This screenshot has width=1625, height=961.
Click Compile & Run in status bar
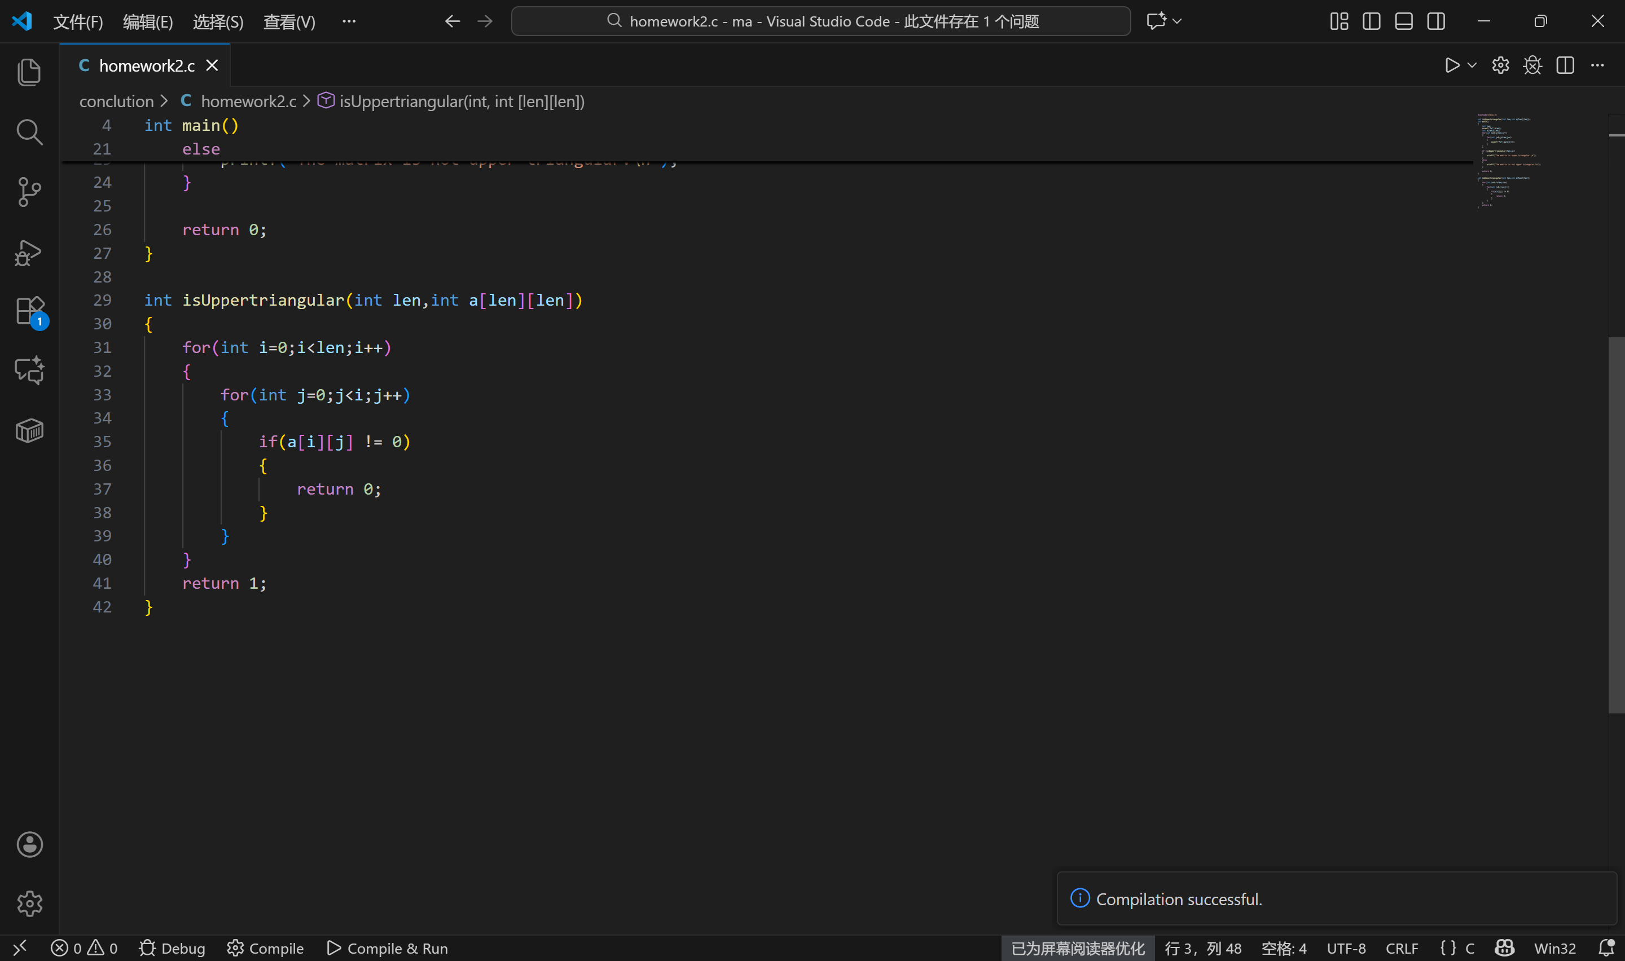coord(387,948)
